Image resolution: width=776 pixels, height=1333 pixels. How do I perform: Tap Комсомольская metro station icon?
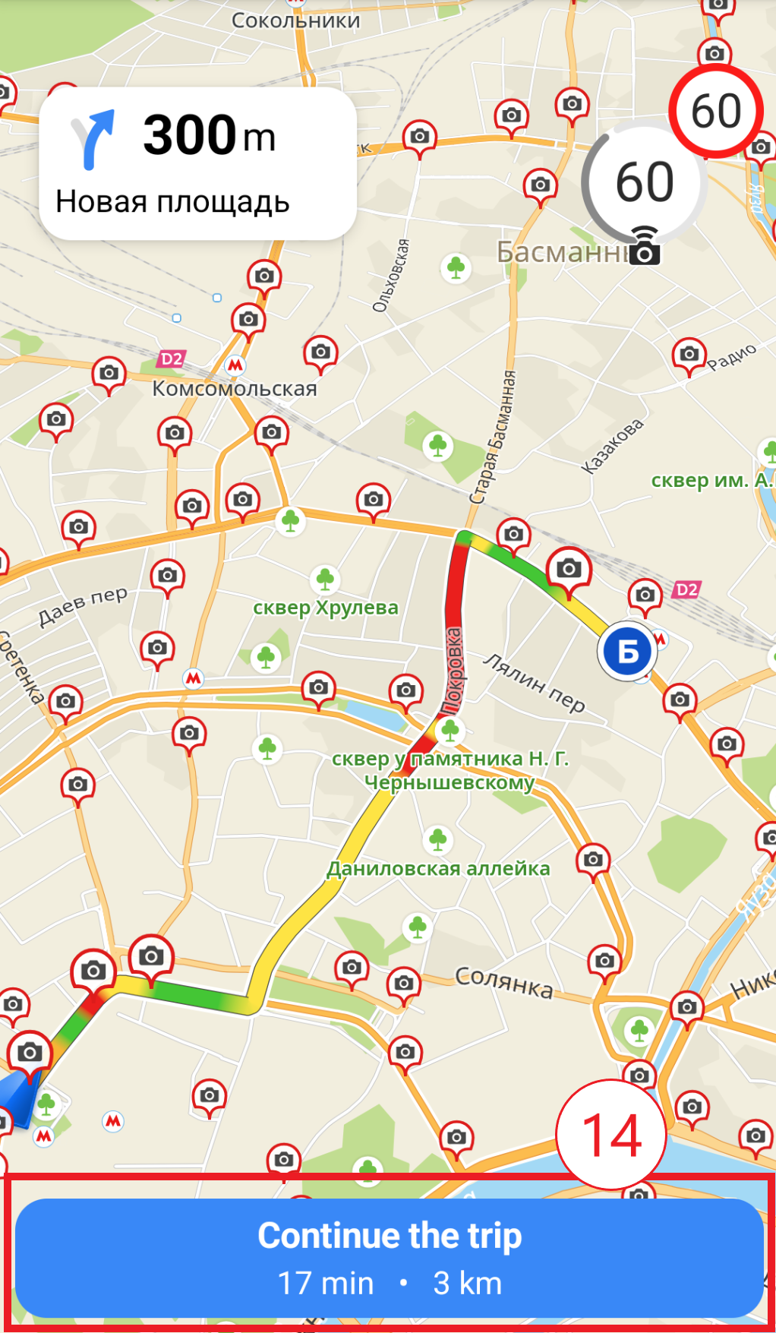[235, 365]
